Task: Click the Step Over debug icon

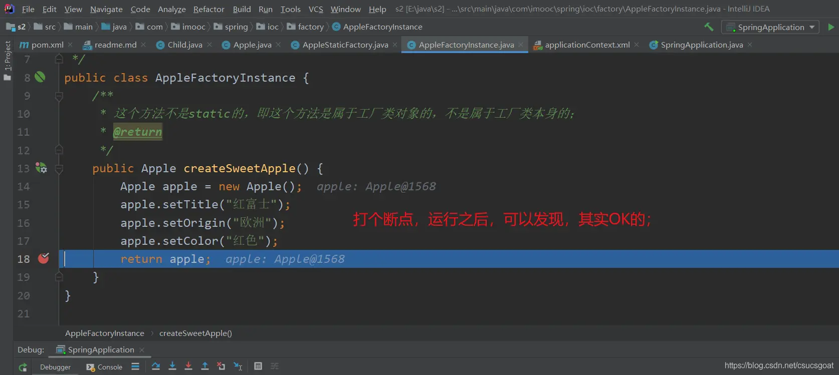Action: (x=156, y=366)
